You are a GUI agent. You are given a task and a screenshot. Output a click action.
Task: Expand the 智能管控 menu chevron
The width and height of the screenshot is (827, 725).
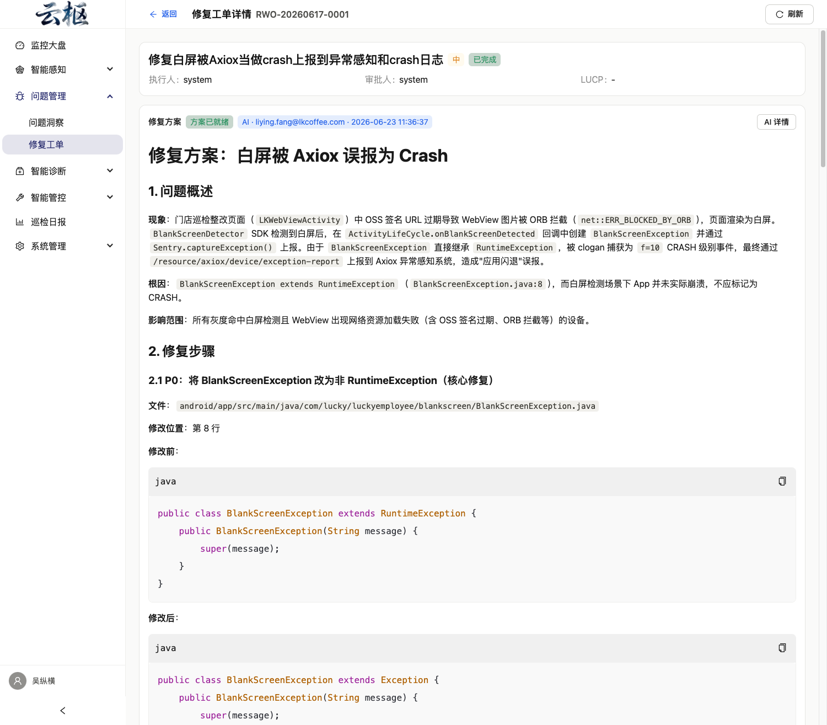point(110,198)
